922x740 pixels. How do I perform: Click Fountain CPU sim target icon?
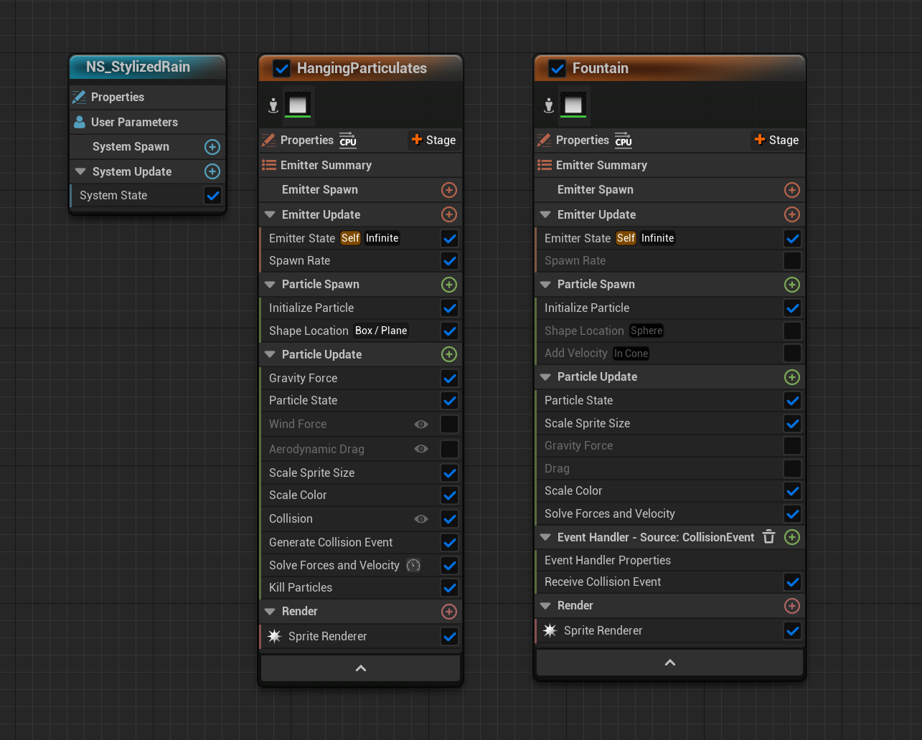[x=624, y=140]
